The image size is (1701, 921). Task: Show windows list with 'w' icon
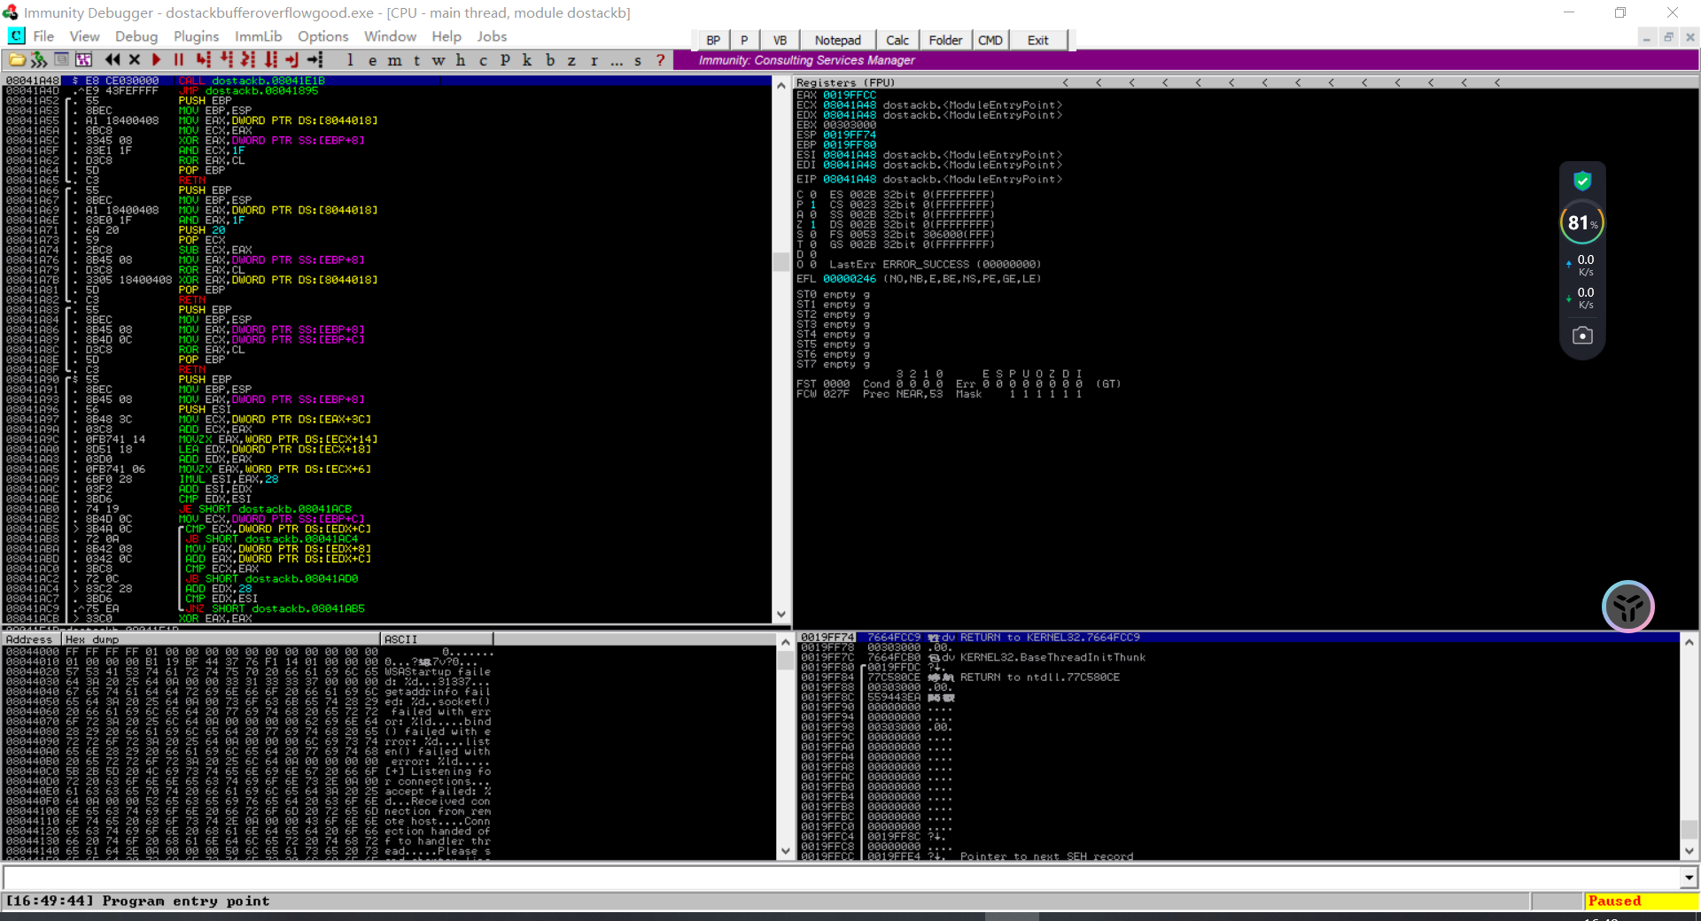pyautogui.click(x=439, y=60)
